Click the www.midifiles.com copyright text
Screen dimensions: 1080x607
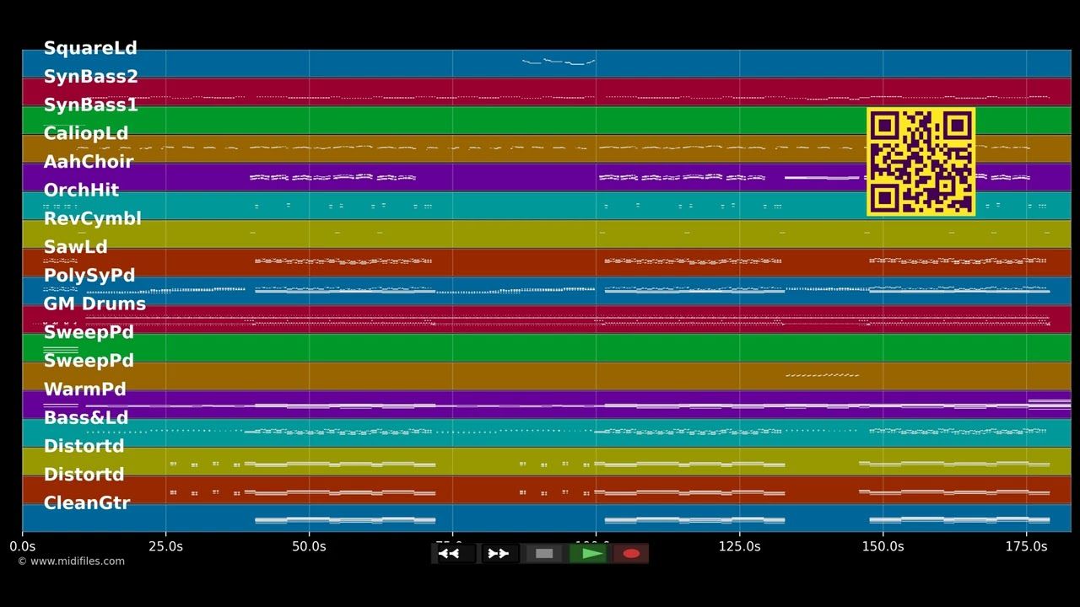click(71, 561)
